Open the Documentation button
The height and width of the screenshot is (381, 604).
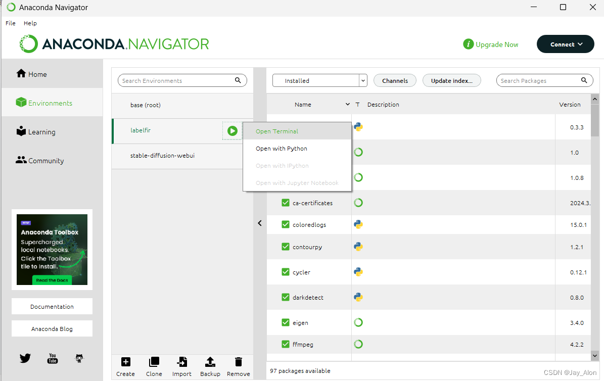pos(52,307)
